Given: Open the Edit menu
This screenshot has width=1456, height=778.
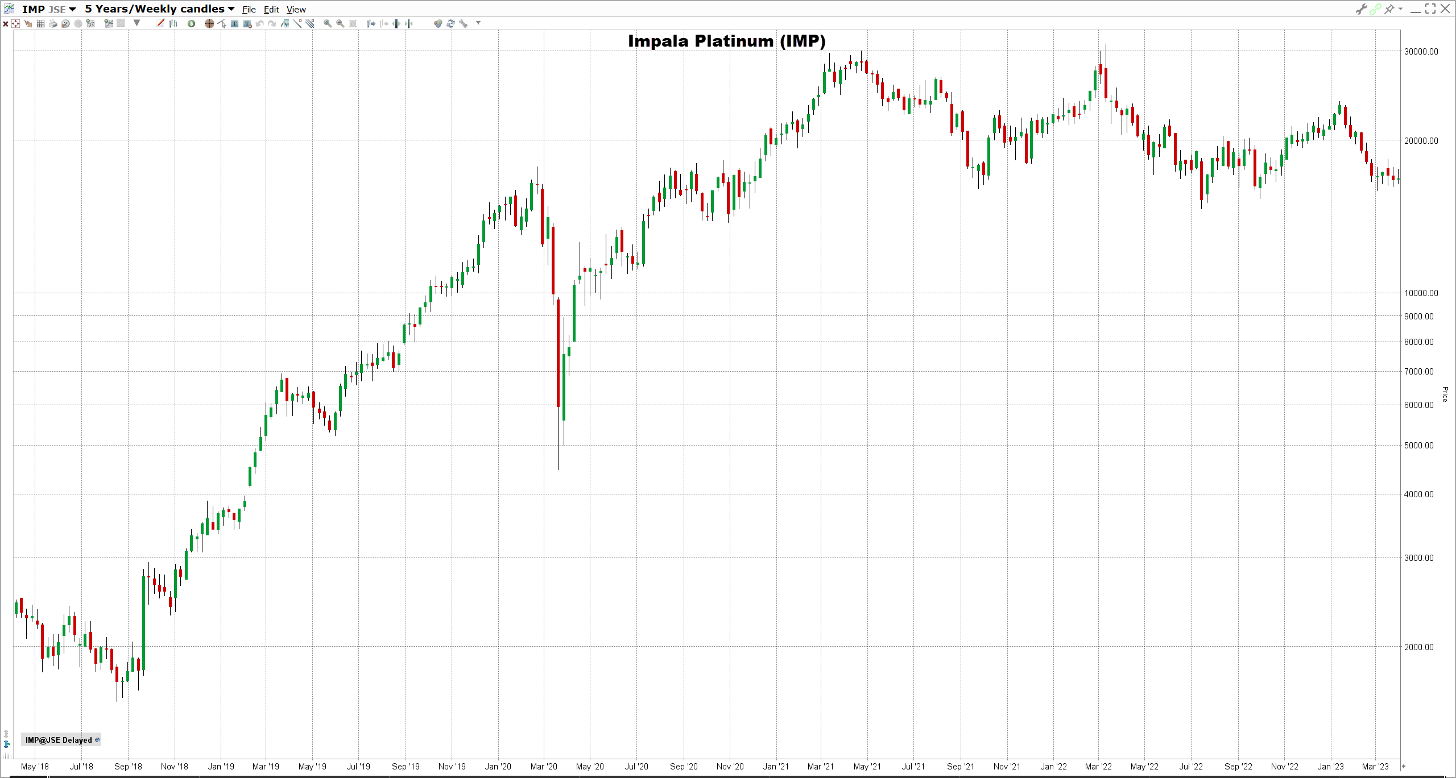Looking at the screenshot, I should [x=271, y=10].
